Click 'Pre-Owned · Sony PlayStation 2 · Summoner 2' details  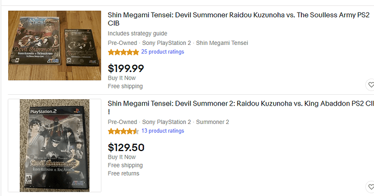tap(169, 122)
